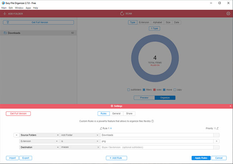Click the Downloads source folder field
The image size is (233, 164).
point(157,135)
